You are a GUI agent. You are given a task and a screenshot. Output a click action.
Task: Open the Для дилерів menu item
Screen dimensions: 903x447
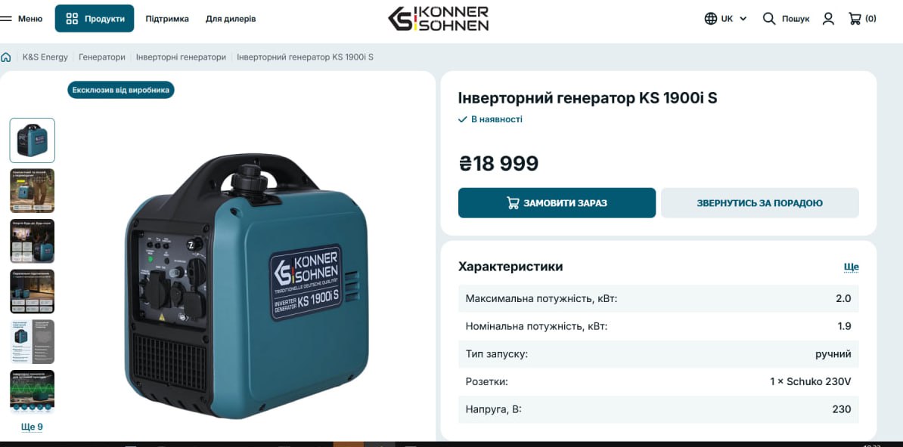point(231,18)
